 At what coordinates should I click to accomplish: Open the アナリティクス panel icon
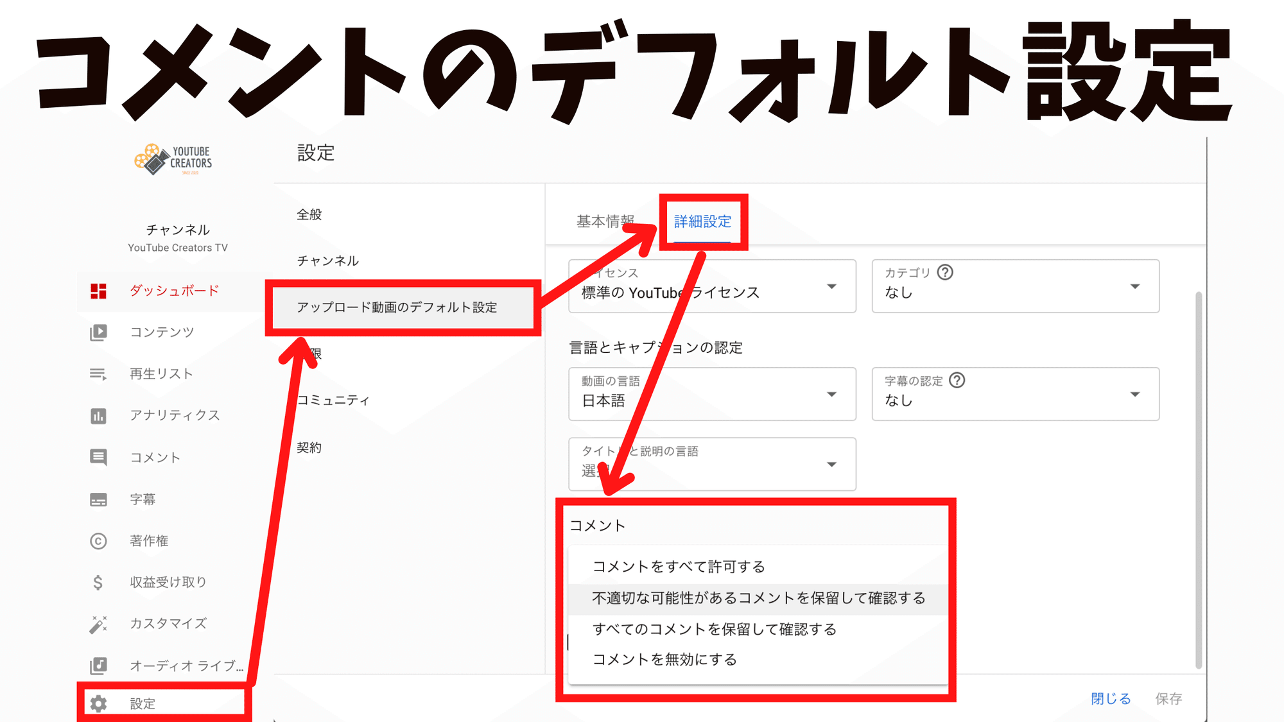tap(98, 415)
